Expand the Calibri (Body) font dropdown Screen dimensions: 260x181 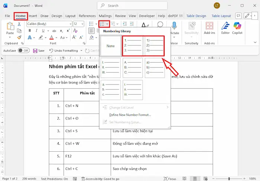click(70, 24)
